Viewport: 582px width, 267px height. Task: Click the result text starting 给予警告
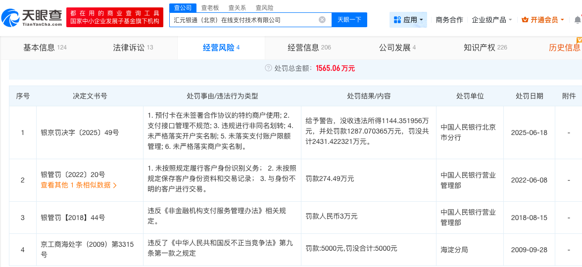pos(367,132)
